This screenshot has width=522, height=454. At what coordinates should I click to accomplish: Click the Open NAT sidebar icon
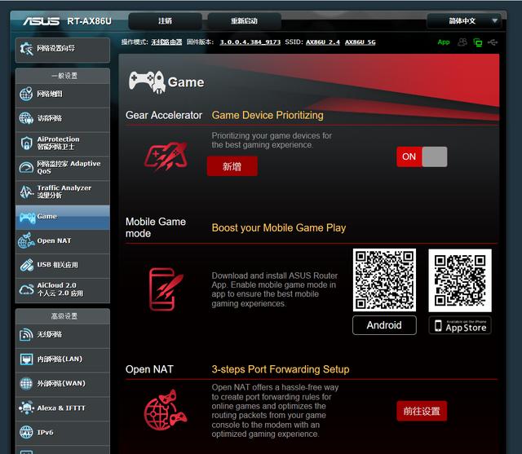click(x=26, y=240)
